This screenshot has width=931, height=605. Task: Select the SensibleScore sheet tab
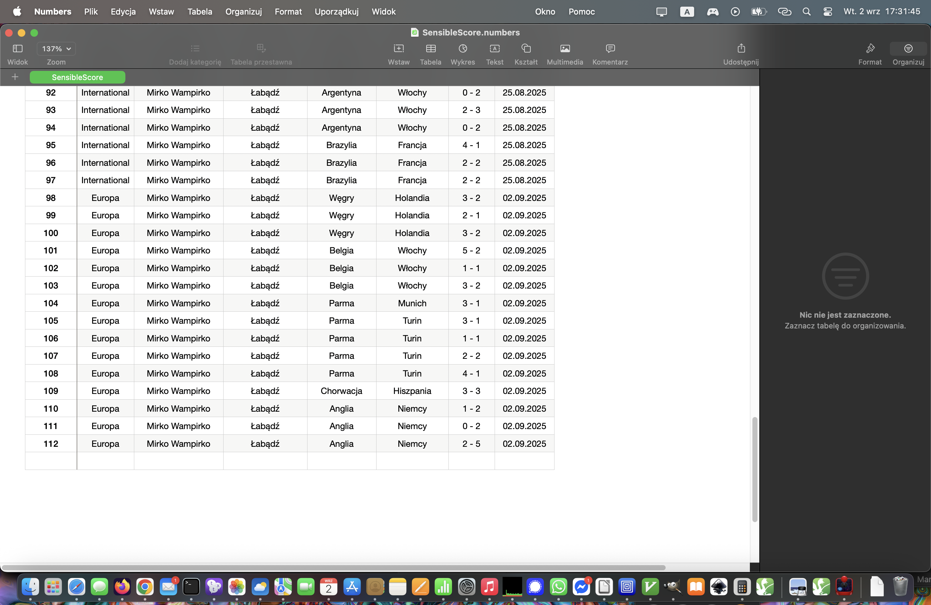[78, 78]
